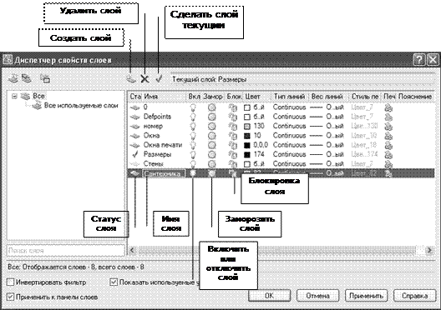Delete layer using the X toolbar icon
This screenshot has width=441, height=310.
click(144, 79)
